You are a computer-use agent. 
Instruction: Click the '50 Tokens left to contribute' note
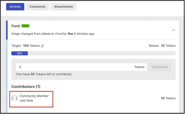(44, 74)
